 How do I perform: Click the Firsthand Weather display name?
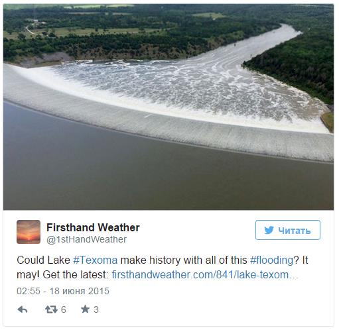click(93, 227)
